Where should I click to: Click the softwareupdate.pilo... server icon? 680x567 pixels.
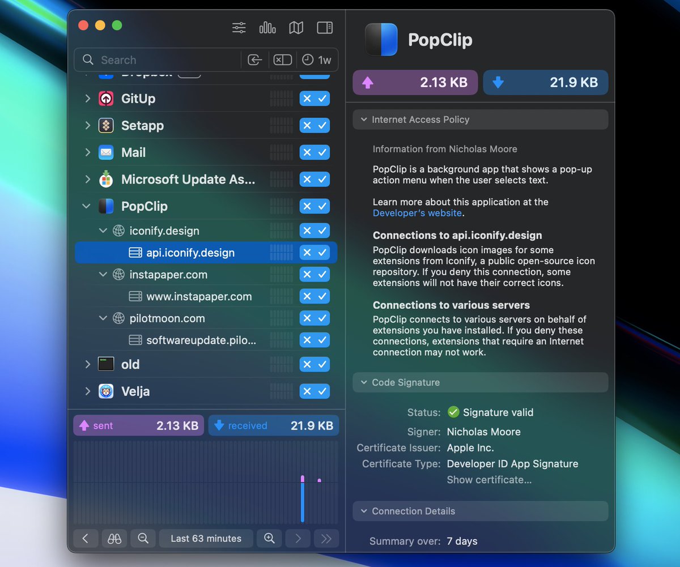click(x=135, y=340)
